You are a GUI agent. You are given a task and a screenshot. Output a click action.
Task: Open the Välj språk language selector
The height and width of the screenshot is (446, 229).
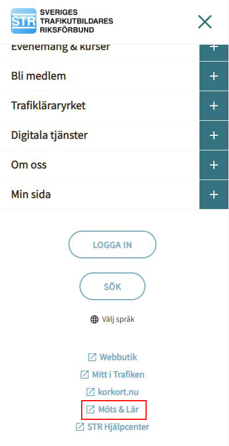[x=112, y=319]
